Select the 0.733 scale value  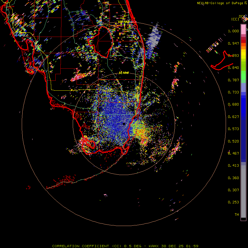(x=233, y=92)
